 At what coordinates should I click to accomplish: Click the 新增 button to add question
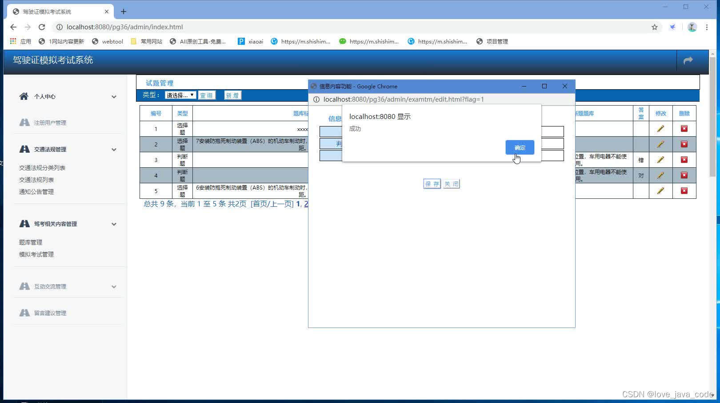click(x=232, y=95)
